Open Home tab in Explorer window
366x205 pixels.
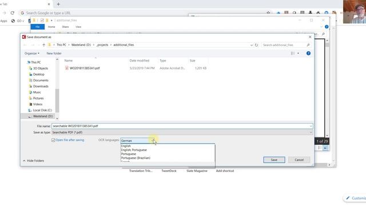click(x=51, y=27)
